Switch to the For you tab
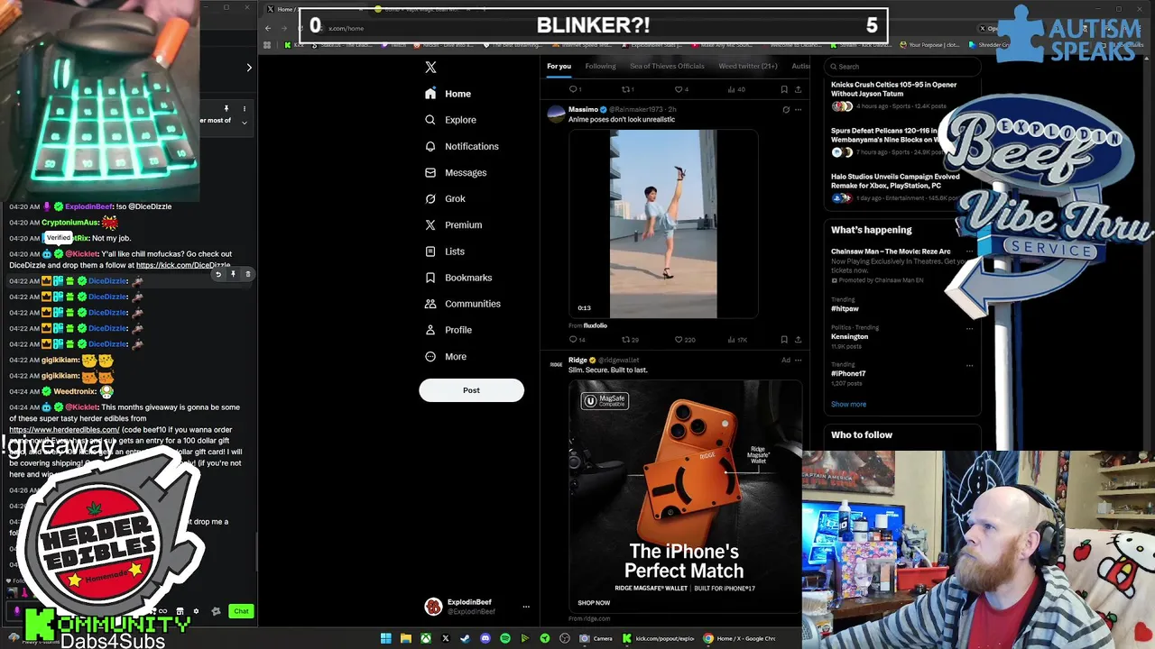 pyautogui.click(x=559, y=66)
